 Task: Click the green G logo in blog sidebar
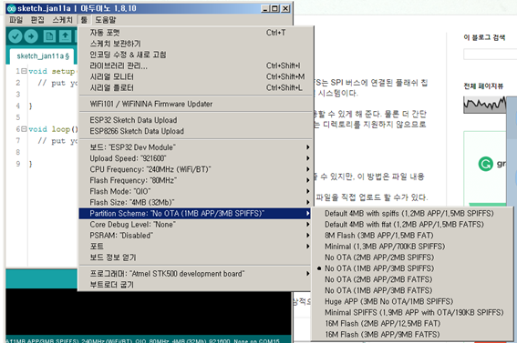tap(486, 164)
